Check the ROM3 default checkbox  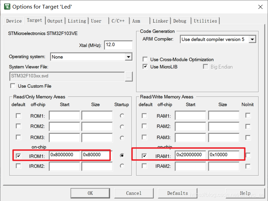[18, 137]
